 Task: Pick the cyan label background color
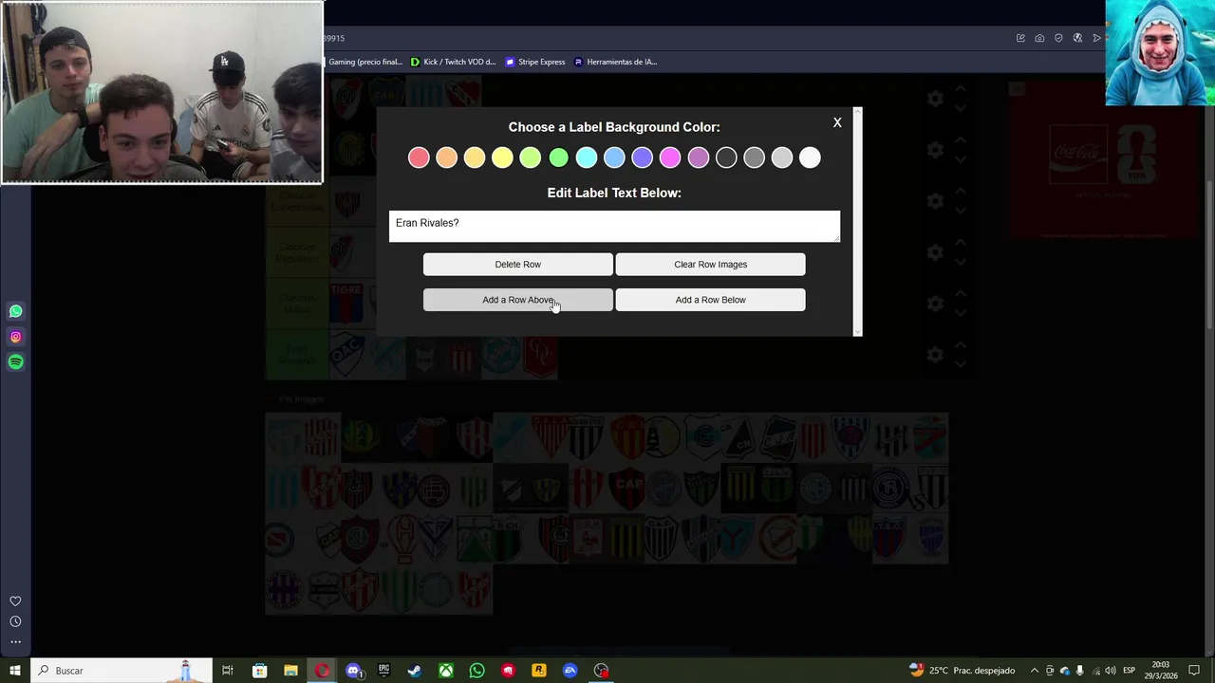[587, 157]
